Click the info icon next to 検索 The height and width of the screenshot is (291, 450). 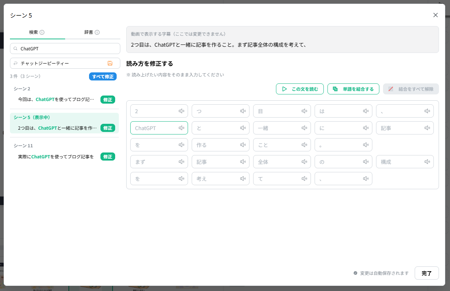(42, 32)
